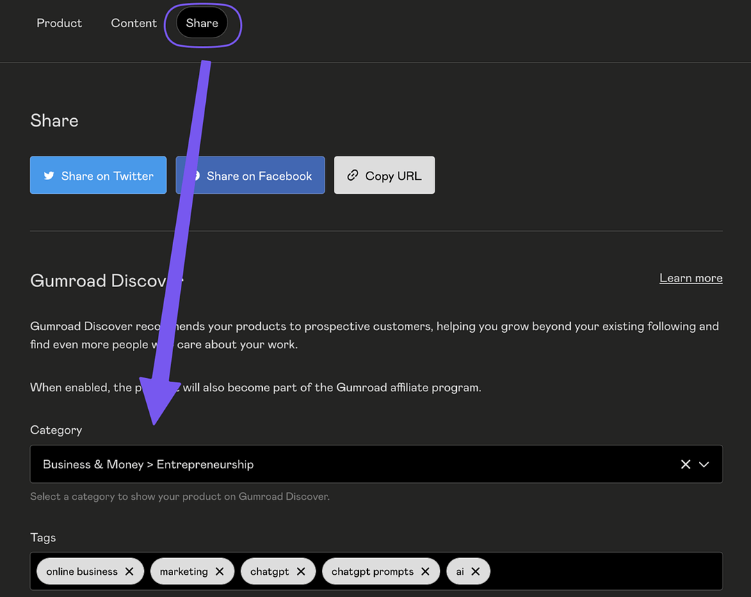Remove the 'marketing' tag
Screen dimensions: 751x597
click(220, 571)
